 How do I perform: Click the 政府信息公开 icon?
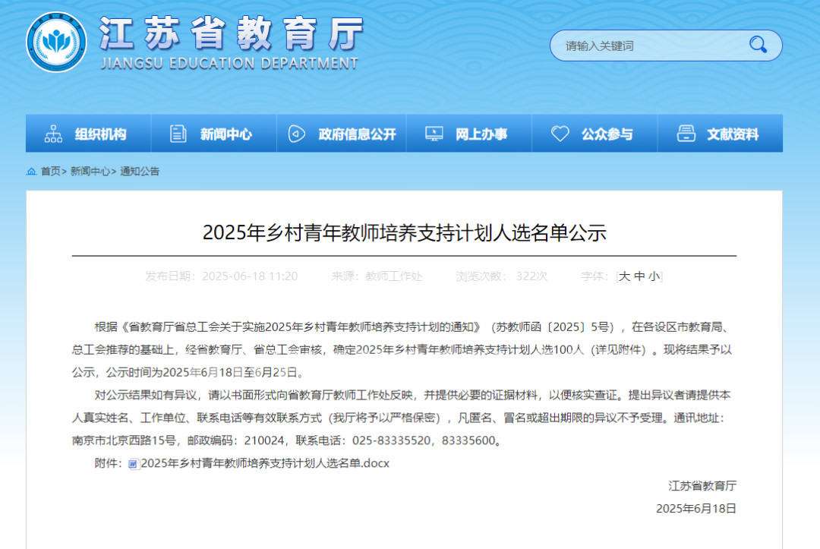click(297, 134)
